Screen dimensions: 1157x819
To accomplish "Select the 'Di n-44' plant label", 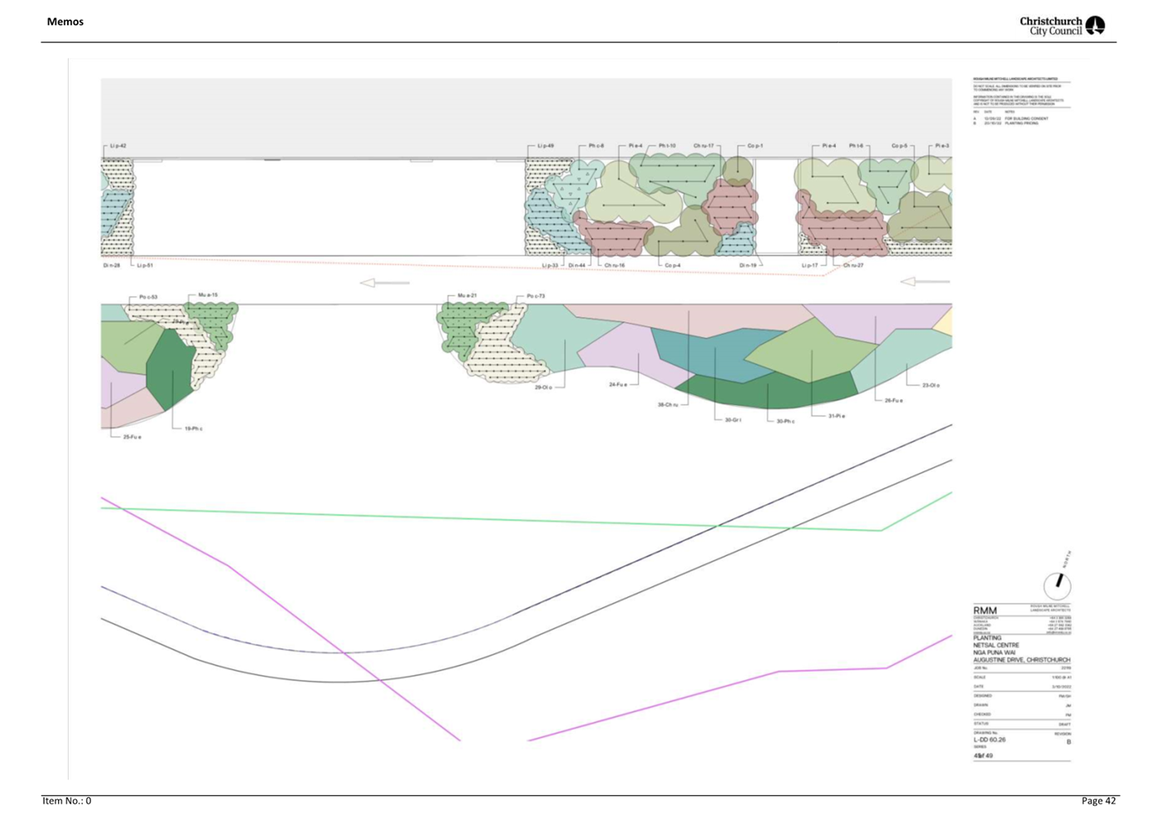I will tap(577, 266).
